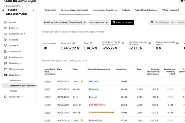Collapse the Paiements sidebar section
The width and height of the screenshot is (185, 123).
[21, 75]
